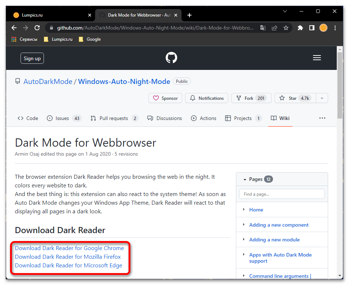Open the Chrome profile avatar

tap(323, 28)
